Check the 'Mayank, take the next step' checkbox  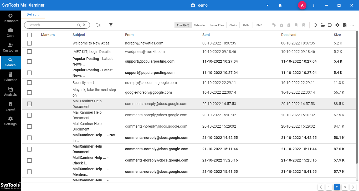(29, 93)
